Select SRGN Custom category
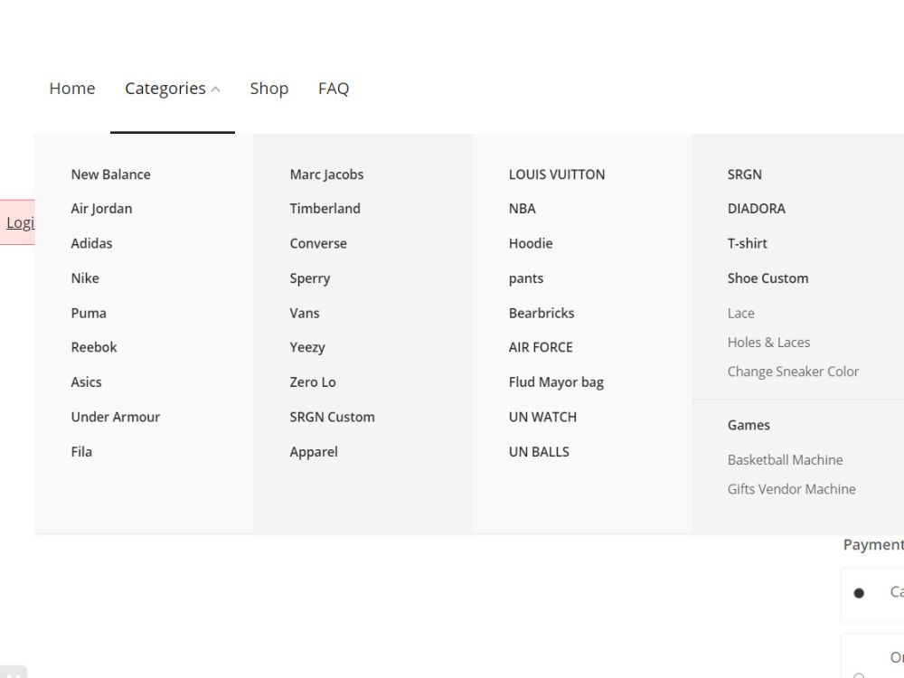 (x=332, y=417)
